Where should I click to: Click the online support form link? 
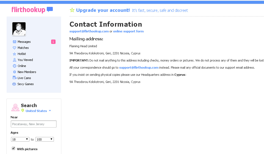[128, 31]
